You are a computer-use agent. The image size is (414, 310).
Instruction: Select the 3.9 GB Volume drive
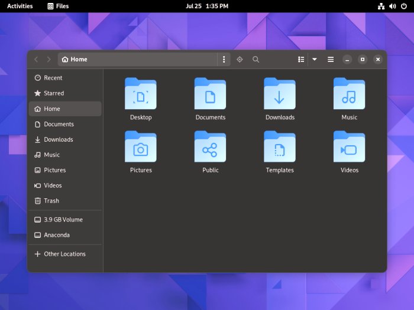(65, 220)
